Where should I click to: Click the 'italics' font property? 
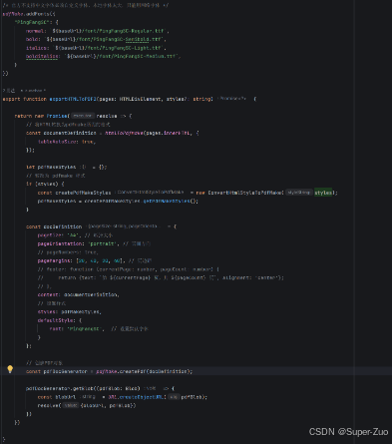click(37, 48)
